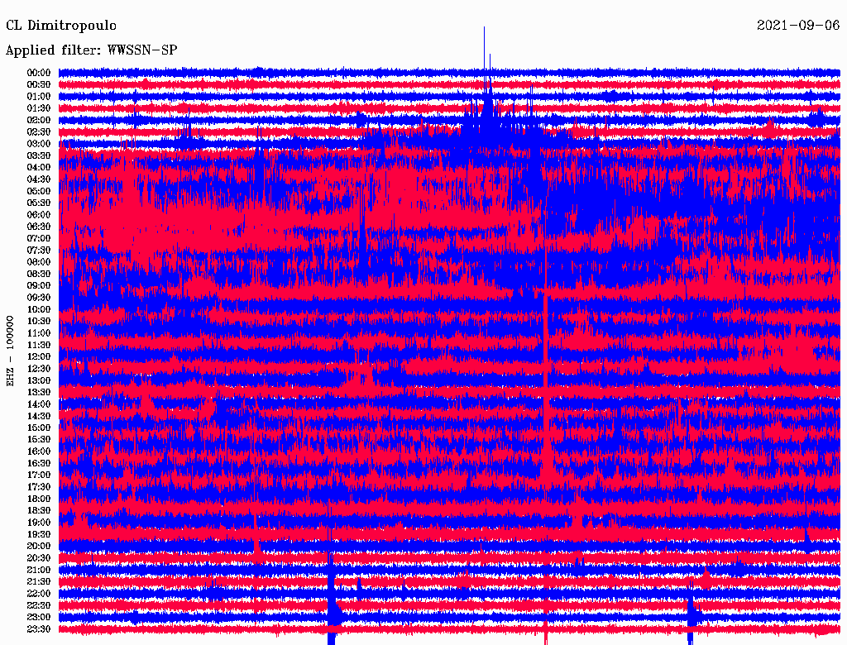Viewport: 847px width, 645px height.
Task: Select the 23:00 time row label
Action: (x=39, y=617)
